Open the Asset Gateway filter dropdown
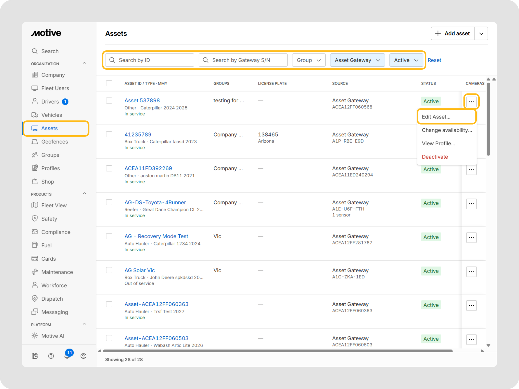519x389 pixels. [357, 60]
